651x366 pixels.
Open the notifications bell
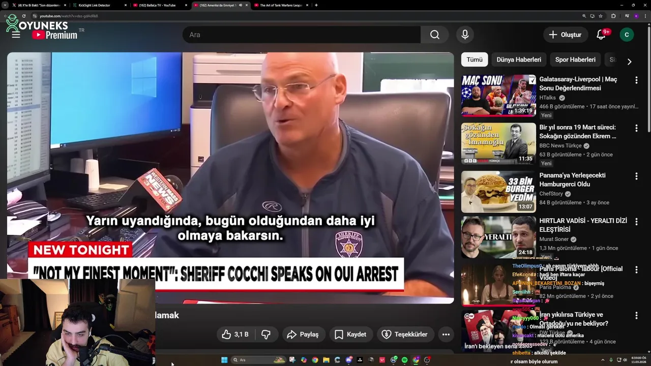[601, 35]
